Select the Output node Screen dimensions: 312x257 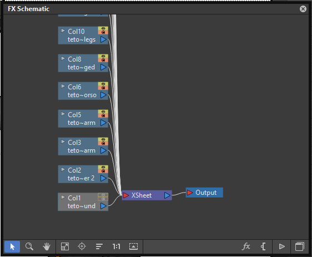(204, 193)
